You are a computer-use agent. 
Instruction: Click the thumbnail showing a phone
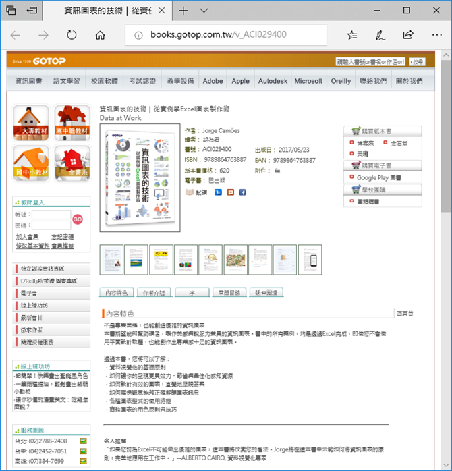310,260
